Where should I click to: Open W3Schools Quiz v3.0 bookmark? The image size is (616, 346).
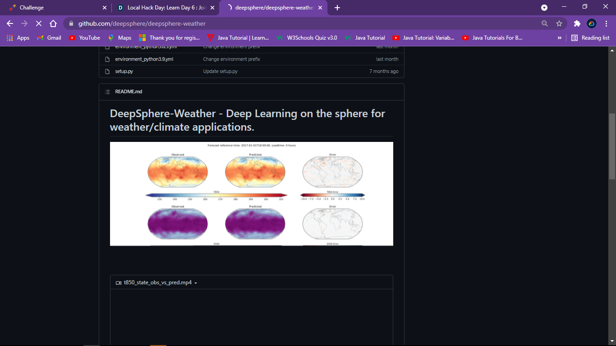(x=307, y=38)
